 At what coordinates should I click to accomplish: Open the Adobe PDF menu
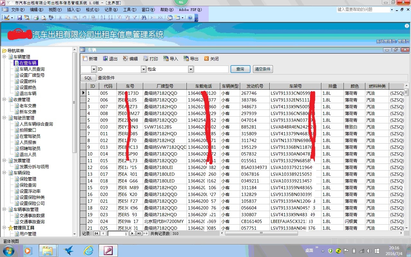(190, 10)
